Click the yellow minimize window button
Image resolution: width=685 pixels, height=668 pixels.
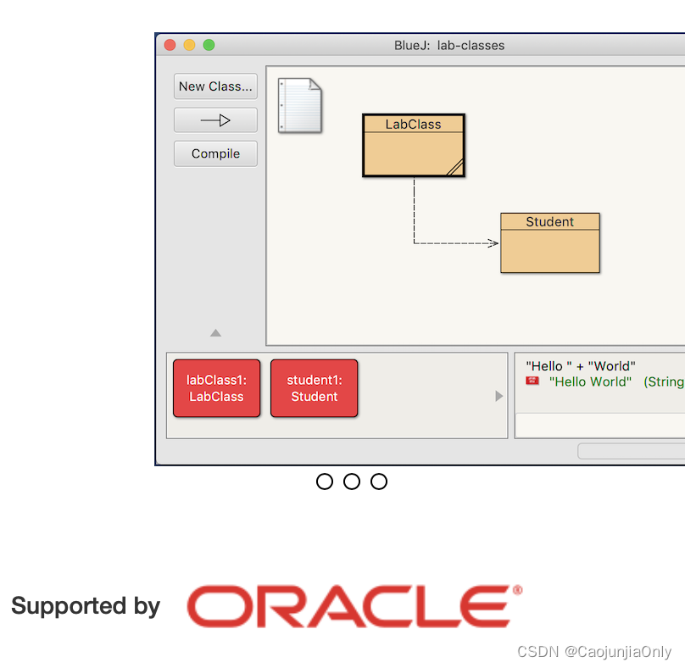point(189,45)
